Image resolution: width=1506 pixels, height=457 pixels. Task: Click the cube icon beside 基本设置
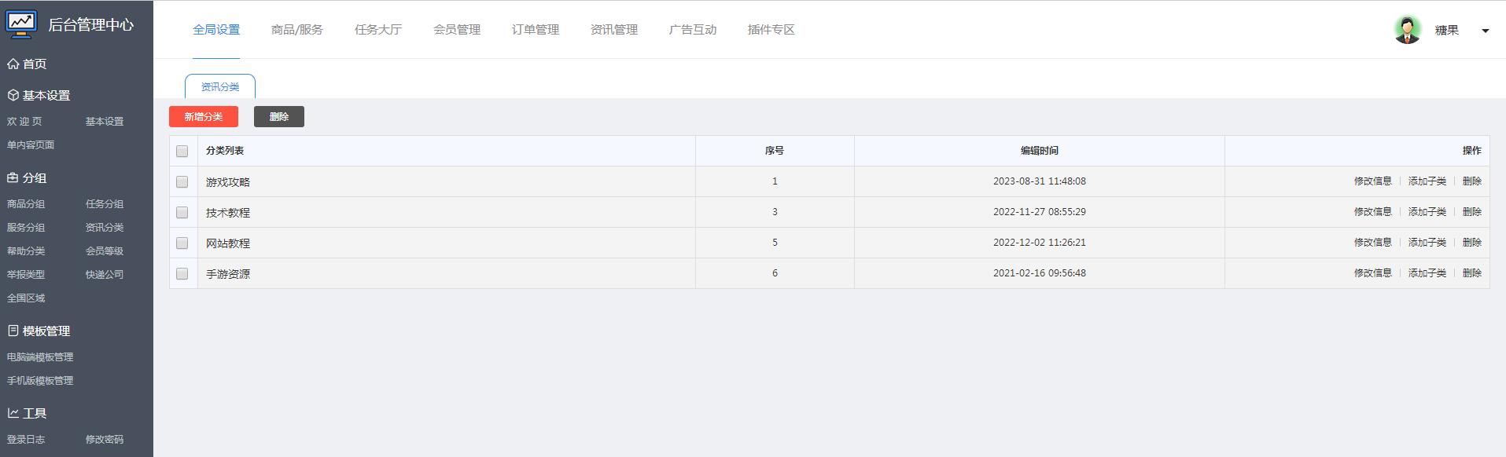point(13,95)
